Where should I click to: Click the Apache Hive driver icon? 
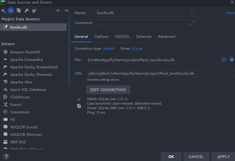[x=5, y=82]
